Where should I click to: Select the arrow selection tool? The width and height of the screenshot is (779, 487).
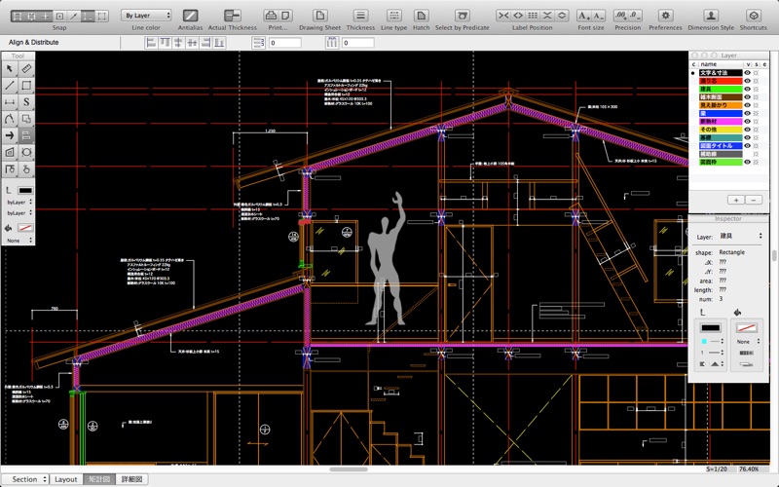(x=10, y=68)
